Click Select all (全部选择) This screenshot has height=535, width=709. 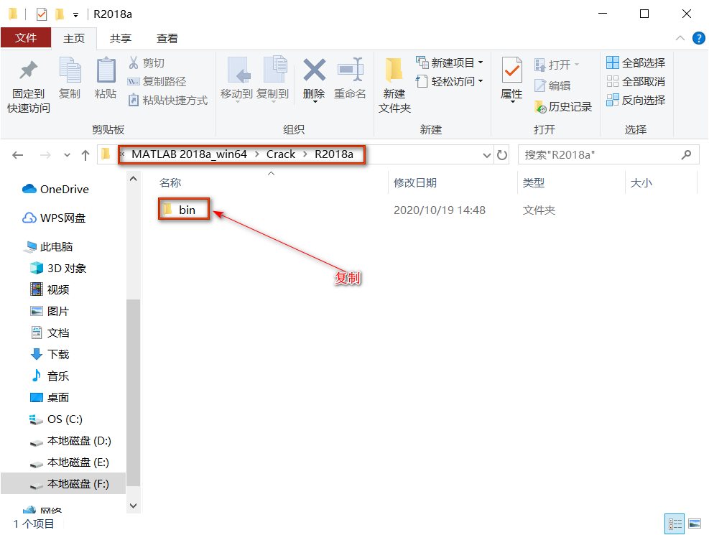pyautogui.click(x=636, y=62)
